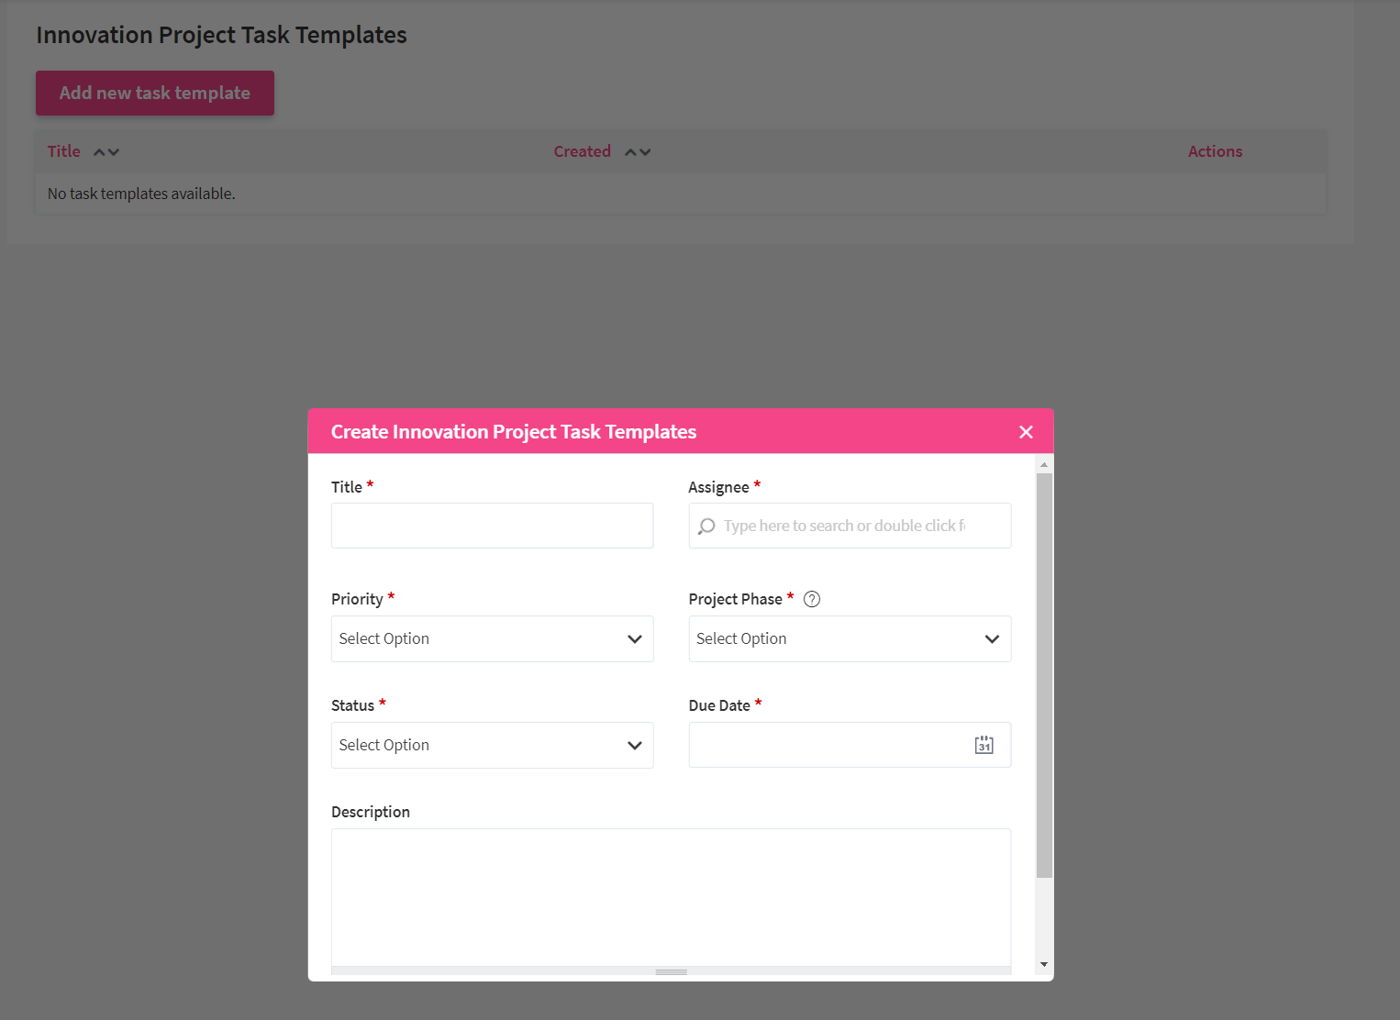Click the Description box resize handle

point(671,971)
